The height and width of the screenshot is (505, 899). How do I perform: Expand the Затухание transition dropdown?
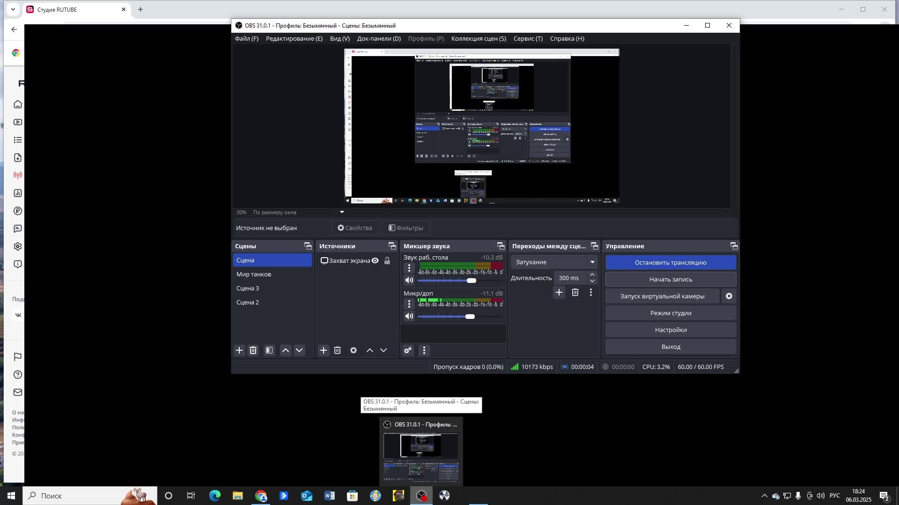point(592,262)
